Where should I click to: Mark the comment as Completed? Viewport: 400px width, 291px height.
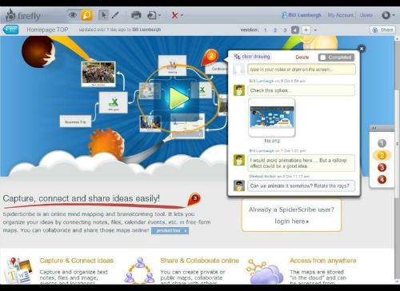click(x=336, y=58)
